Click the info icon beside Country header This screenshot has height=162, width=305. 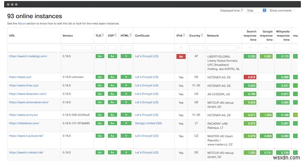[x=202, y=35]
